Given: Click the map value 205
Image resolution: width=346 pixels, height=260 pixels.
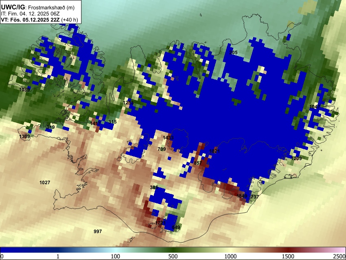Looking at the screenshot, I should (x=234, y=53).
